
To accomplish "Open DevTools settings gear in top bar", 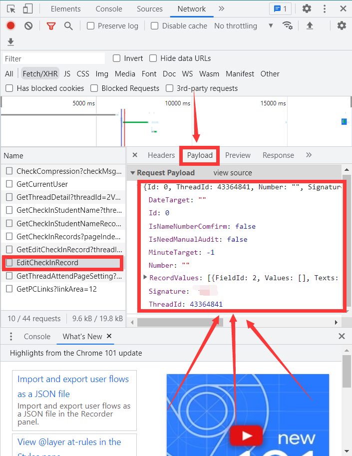I will point(307,8).
